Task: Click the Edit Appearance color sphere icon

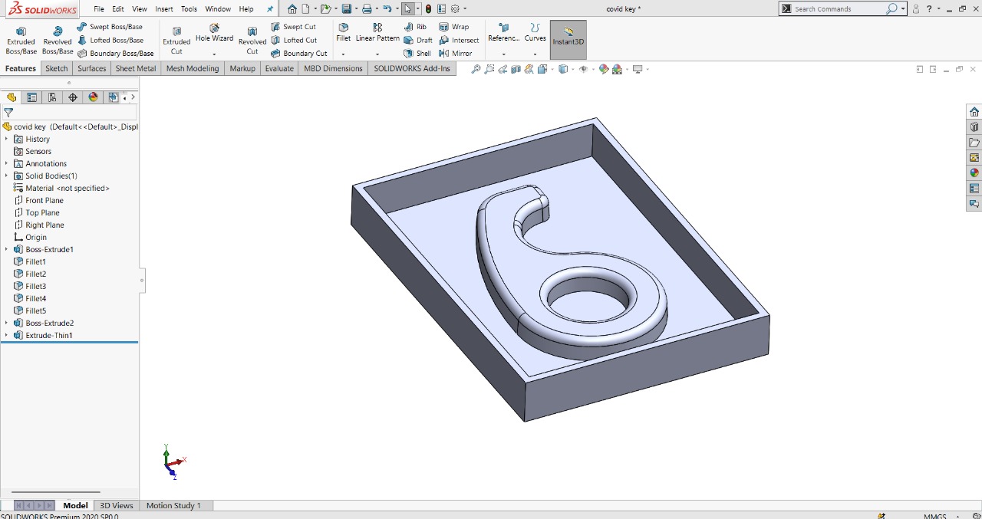Action: [x=605, y=69]
